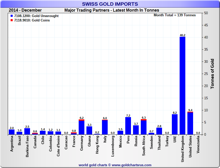Screen dimensions: 220x168
Task: Click the Thailand bar labeled 2.8
Action: coord(159,131)
